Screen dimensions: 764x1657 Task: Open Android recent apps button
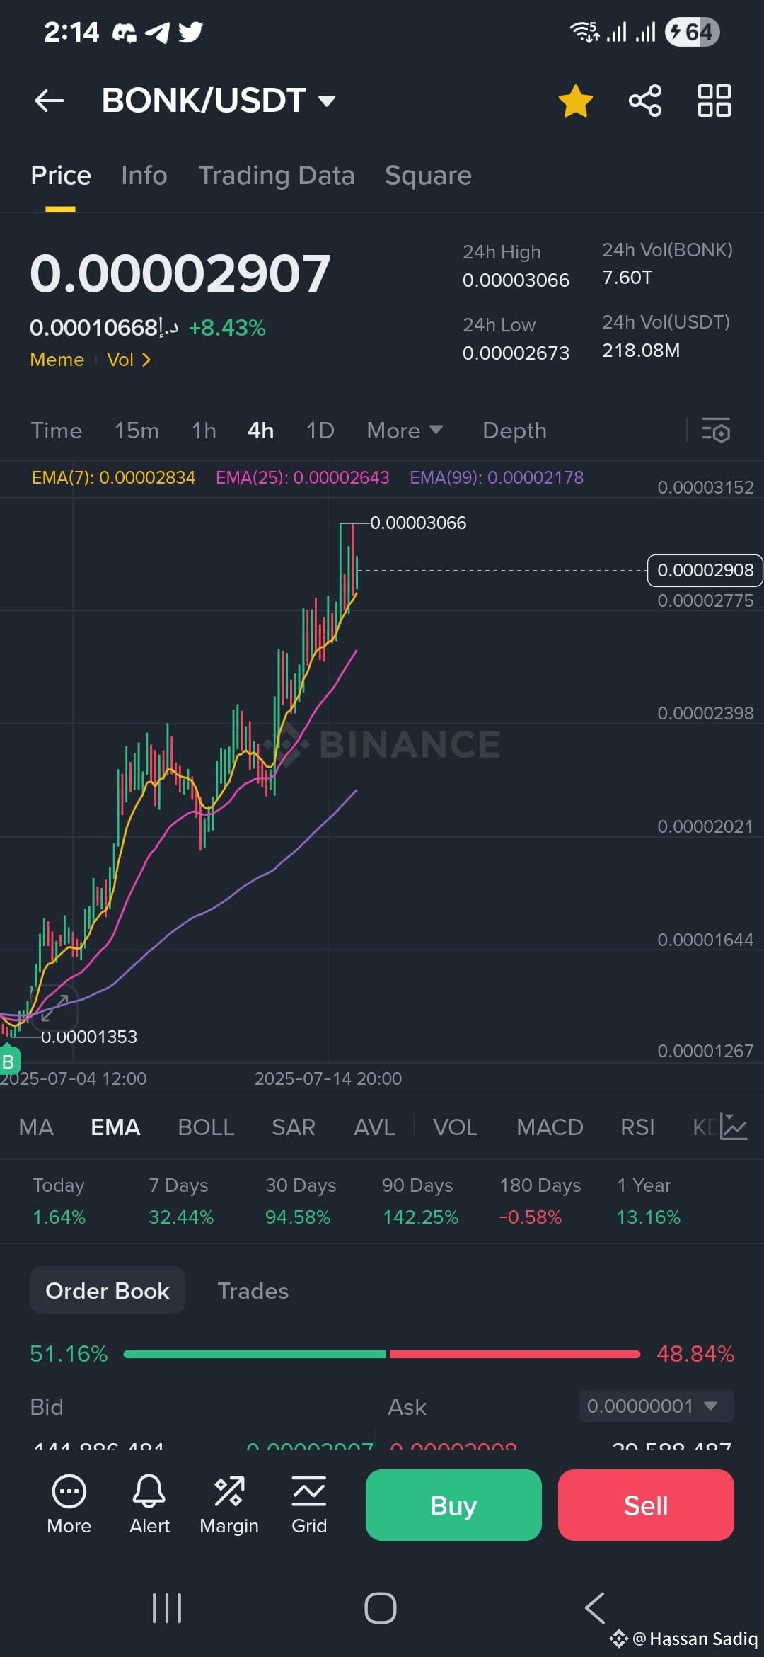[x=167, y=1608]
